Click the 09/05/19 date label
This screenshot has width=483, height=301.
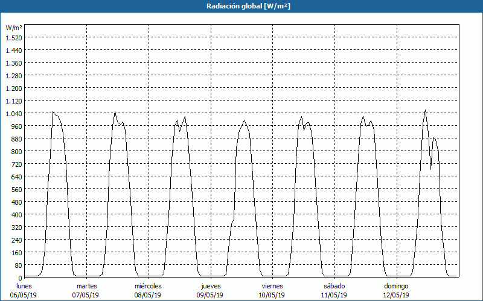click(210, 295)
